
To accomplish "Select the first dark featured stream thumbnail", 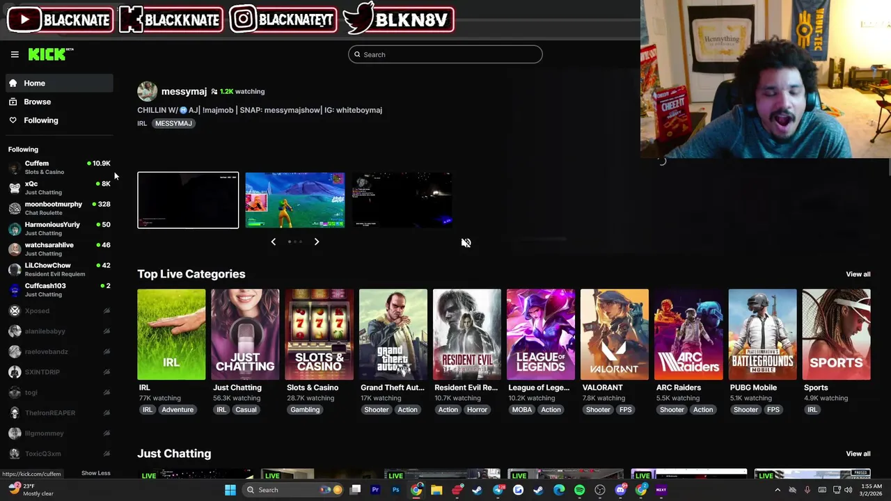I will 188,200.
